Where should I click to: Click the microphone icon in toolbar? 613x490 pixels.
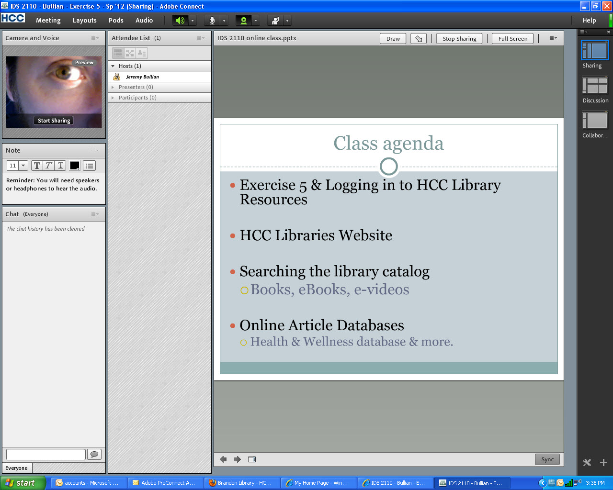point(212,21)
